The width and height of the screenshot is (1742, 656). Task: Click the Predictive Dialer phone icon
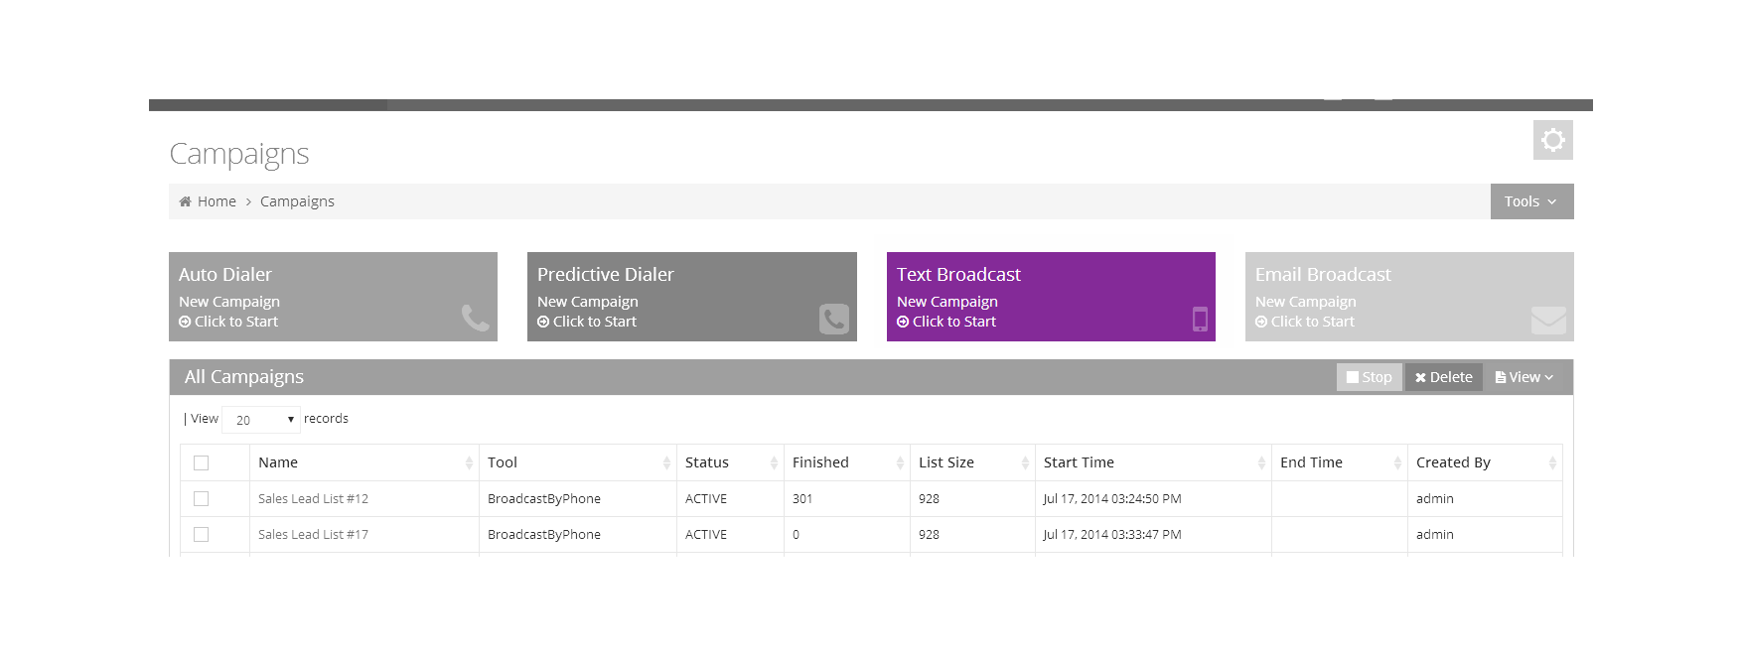click(x=833, y=319)
